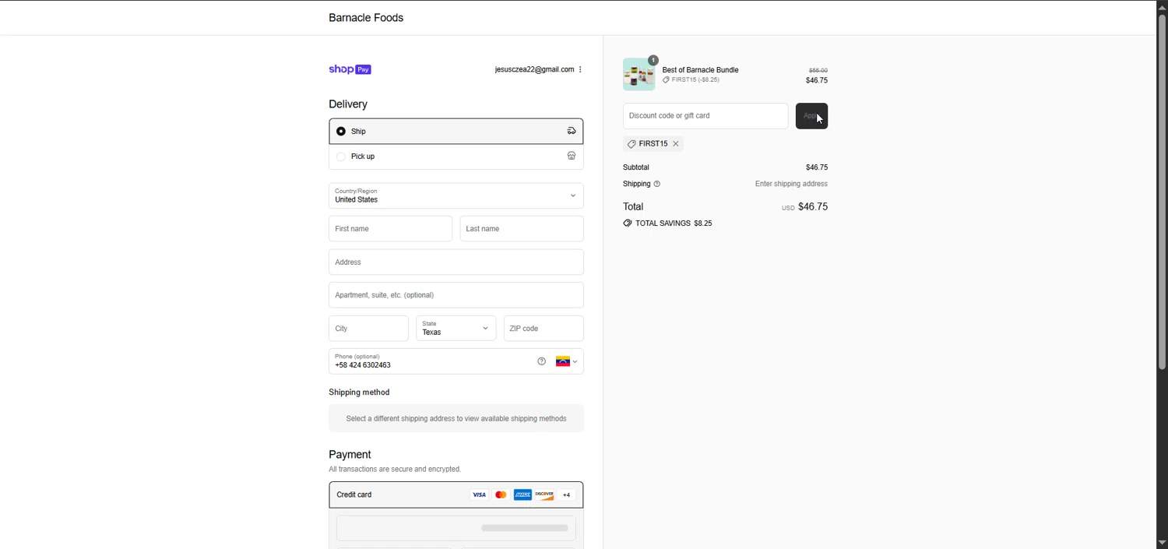Screen dimensions: 1168x549
Task: Click the jesusczea22@gmail.com email text
Action: [534, 69]
